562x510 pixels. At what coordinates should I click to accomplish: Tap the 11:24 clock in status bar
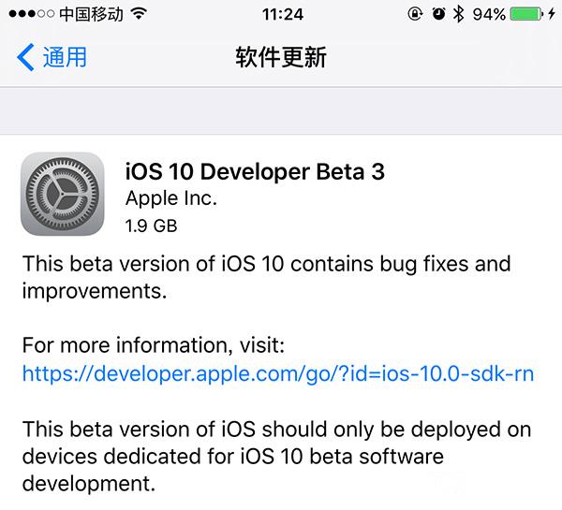(x=280, y=15)
